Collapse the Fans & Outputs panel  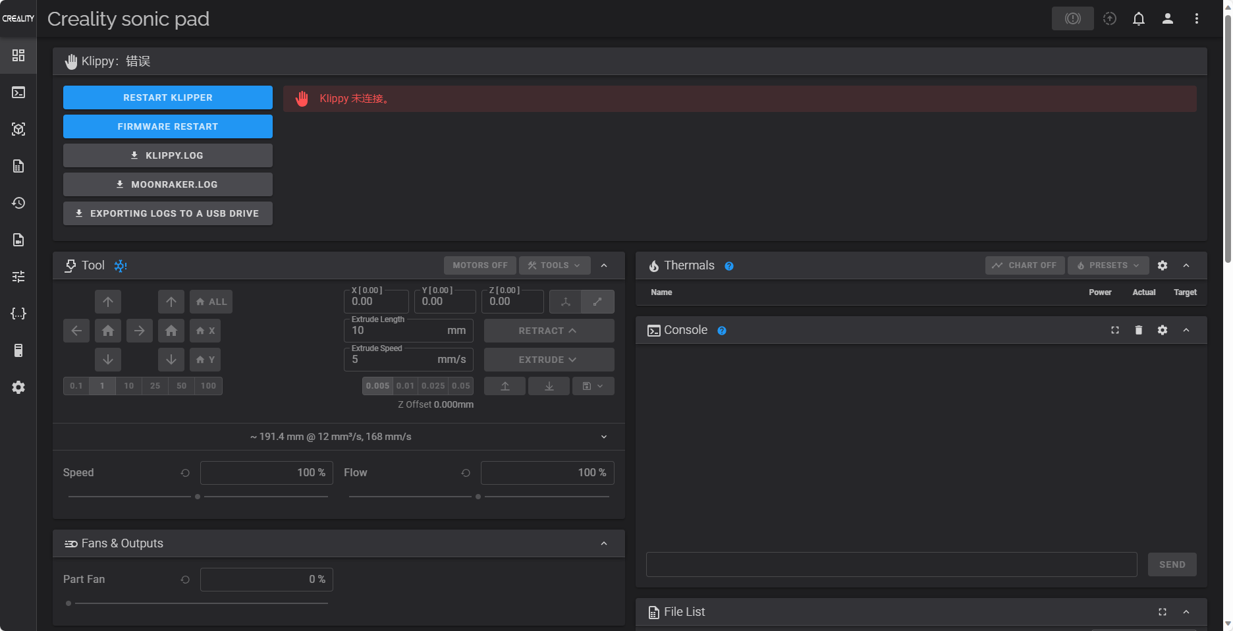click(604, 543)
